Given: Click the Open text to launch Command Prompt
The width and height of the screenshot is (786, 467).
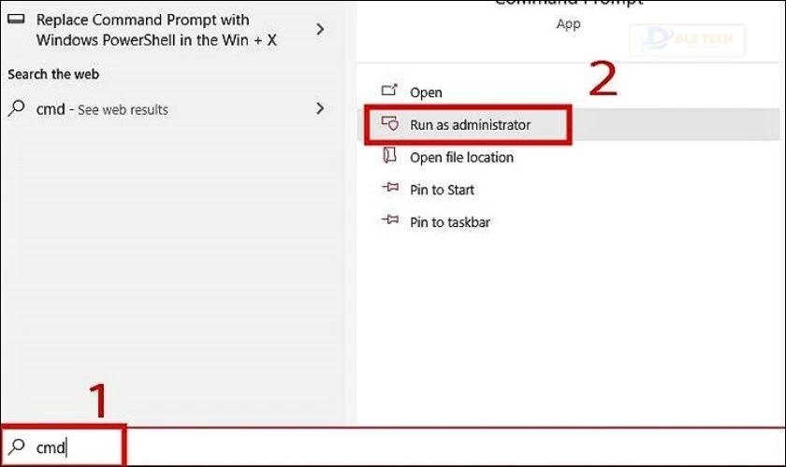Looking at the screenshot, I should [x=426, y=92].
